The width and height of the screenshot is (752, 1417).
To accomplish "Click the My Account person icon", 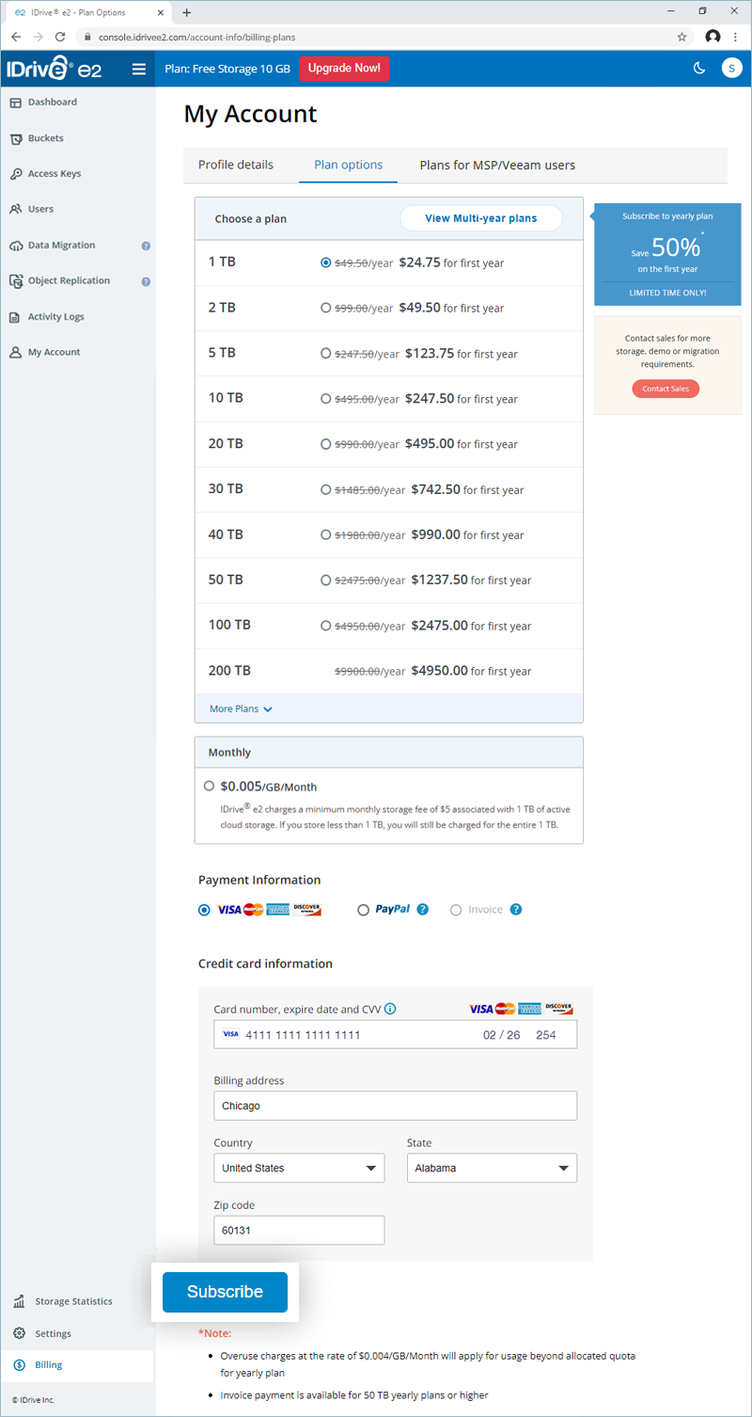I will point(16,353).
